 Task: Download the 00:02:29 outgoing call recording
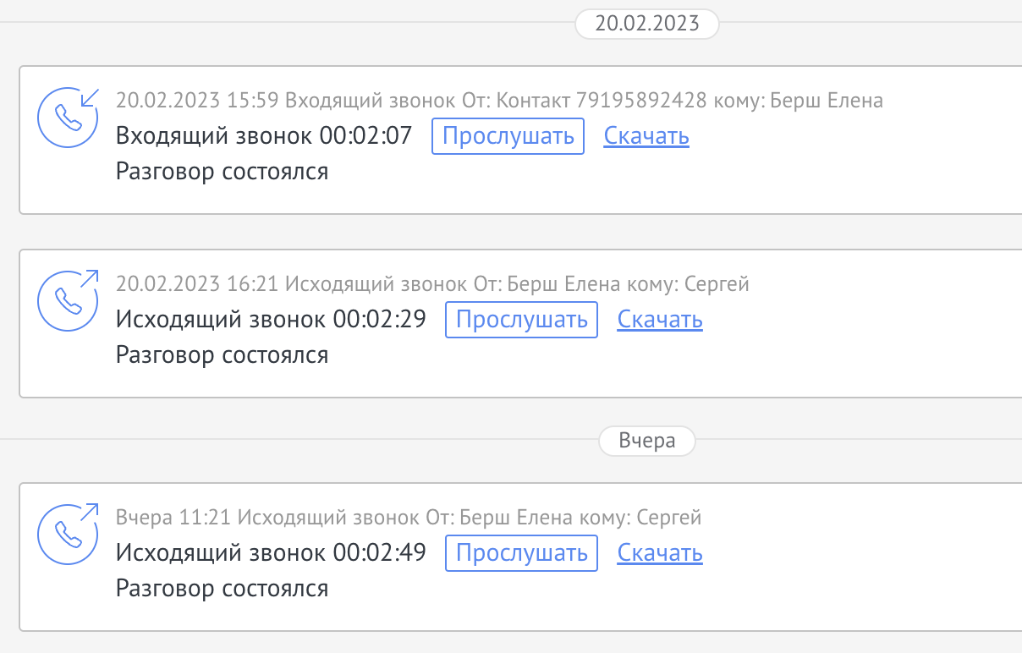(660, 320)
